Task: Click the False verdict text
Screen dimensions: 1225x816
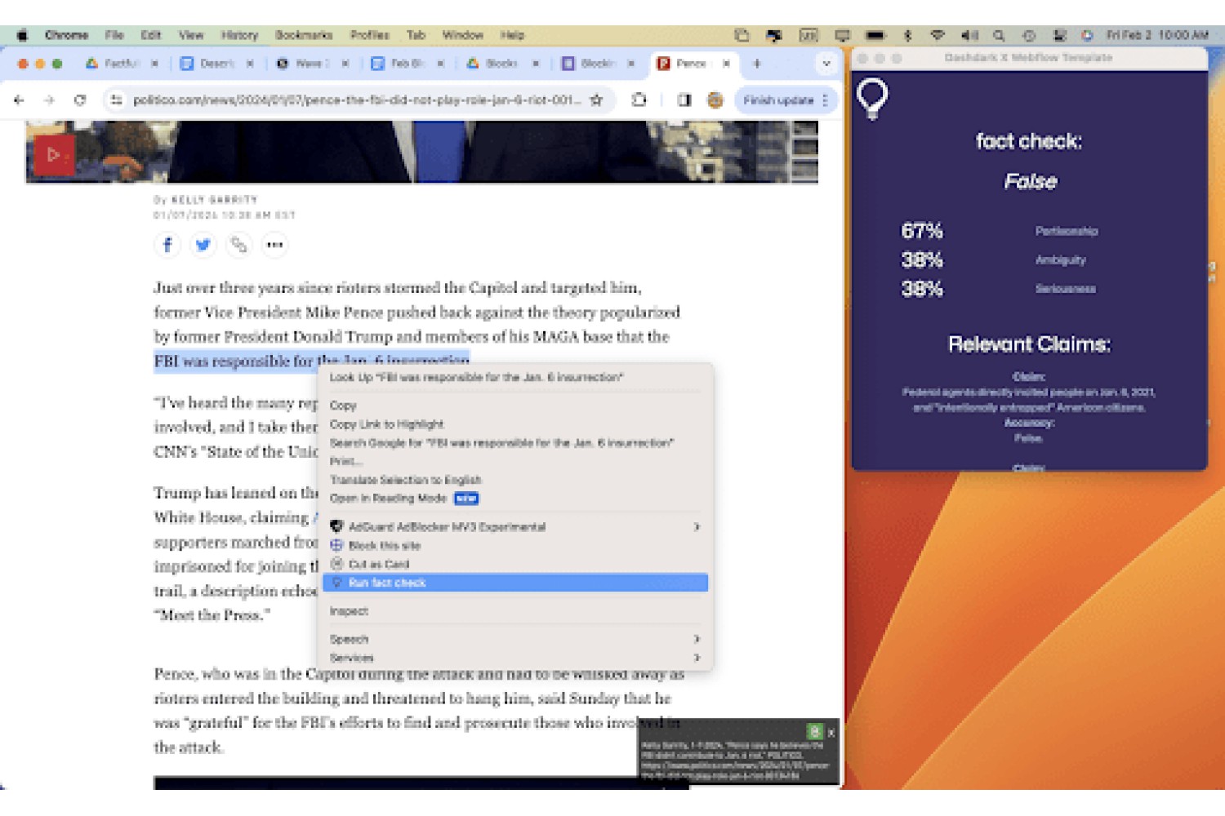Action: point(1030,181)
